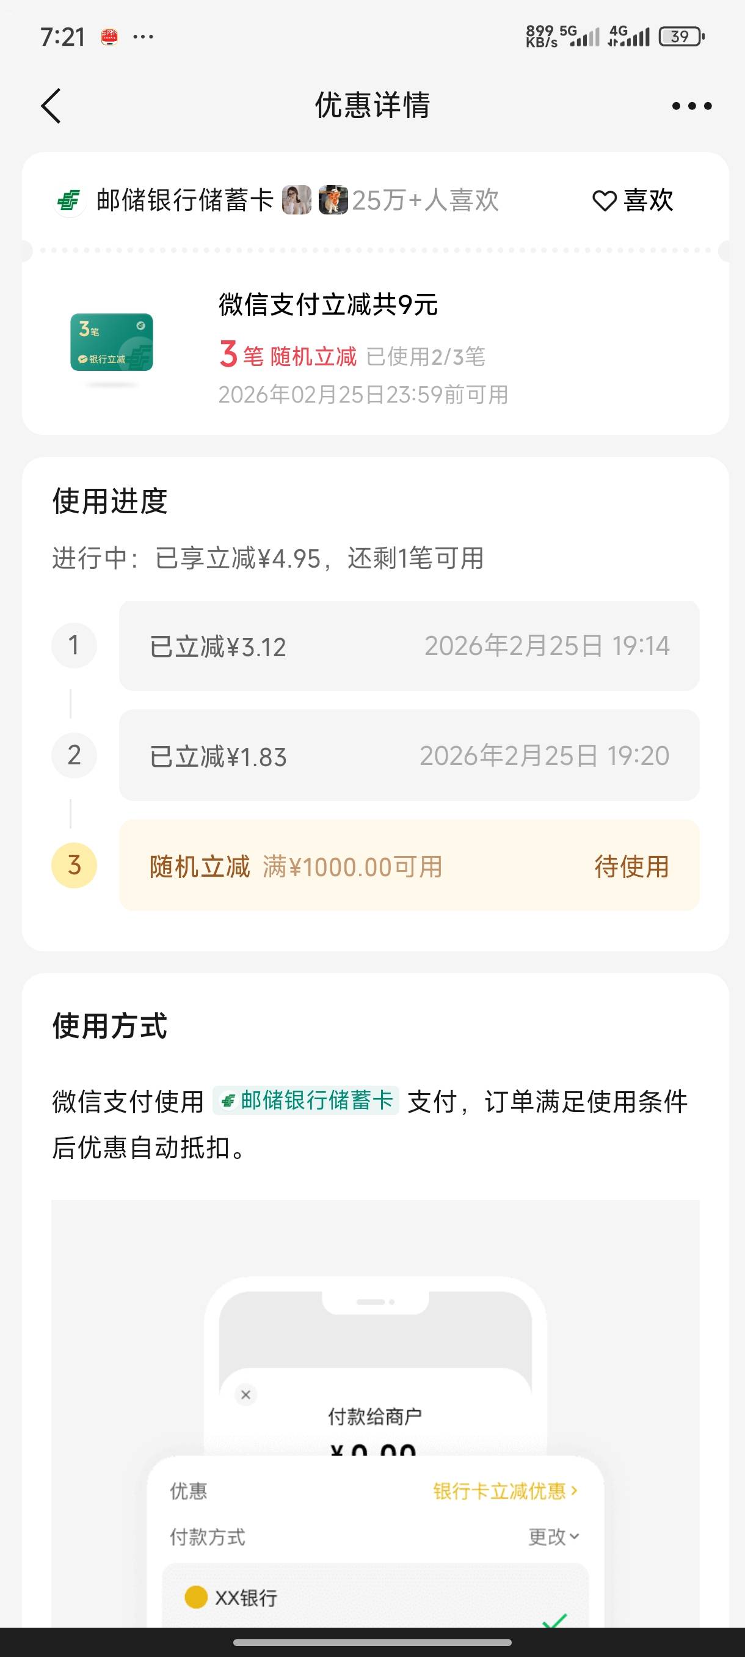Open the three-dot more options menu
The height and width of the screenshot is (1657, 745).
tap(692, 106)
